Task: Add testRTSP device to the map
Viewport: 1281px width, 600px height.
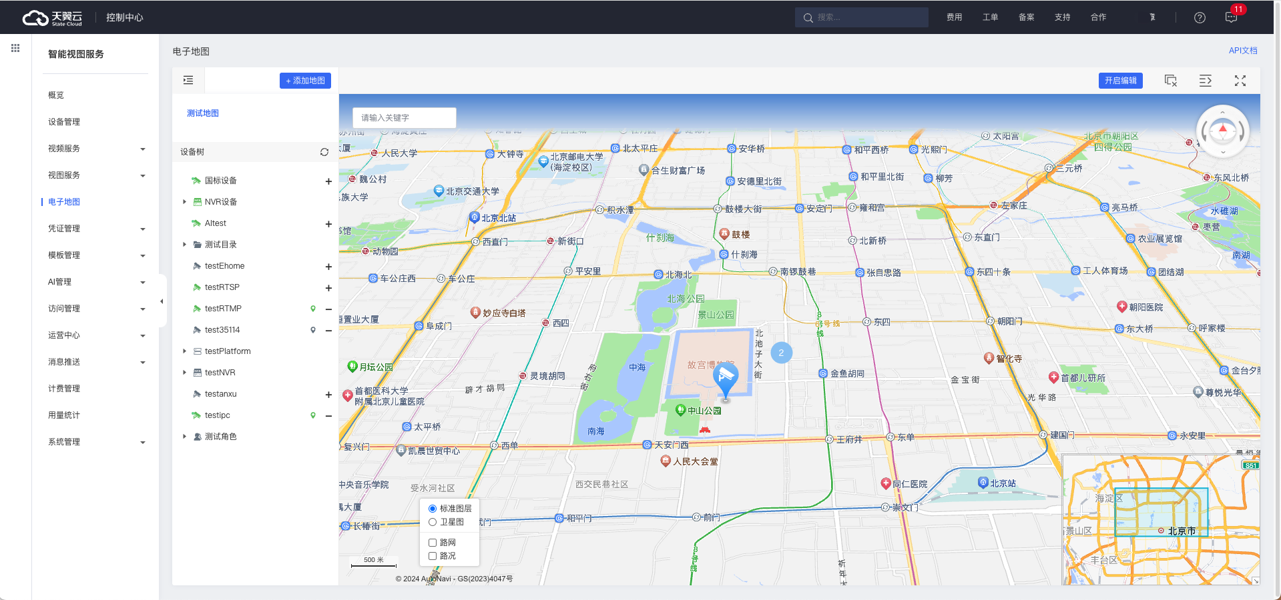Action: click(x=328, y=288)
